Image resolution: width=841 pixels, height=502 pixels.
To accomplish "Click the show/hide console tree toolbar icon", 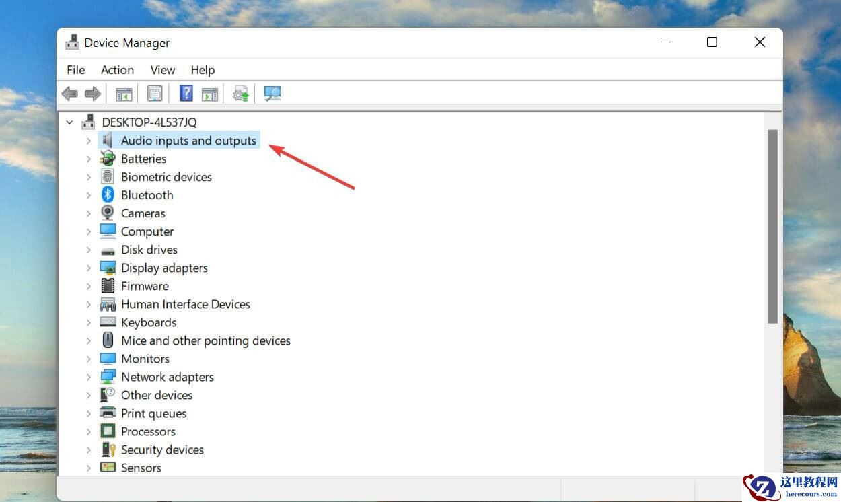I will [124, 94].
